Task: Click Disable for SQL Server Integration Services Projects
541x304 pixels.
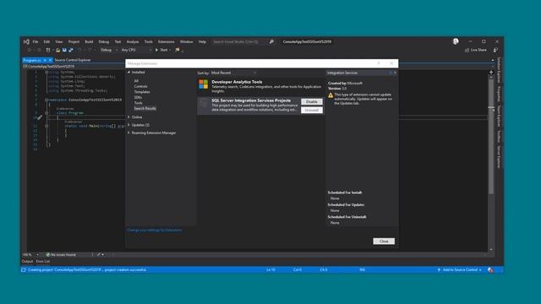Action: [312, 101]
